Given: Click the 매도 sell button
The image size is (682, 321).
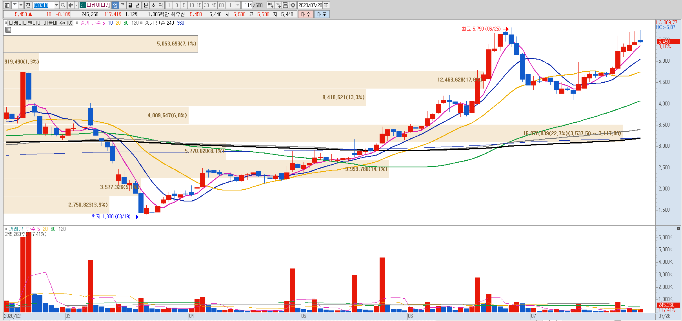Looking at the screenshot, I should tap(322, 14).
